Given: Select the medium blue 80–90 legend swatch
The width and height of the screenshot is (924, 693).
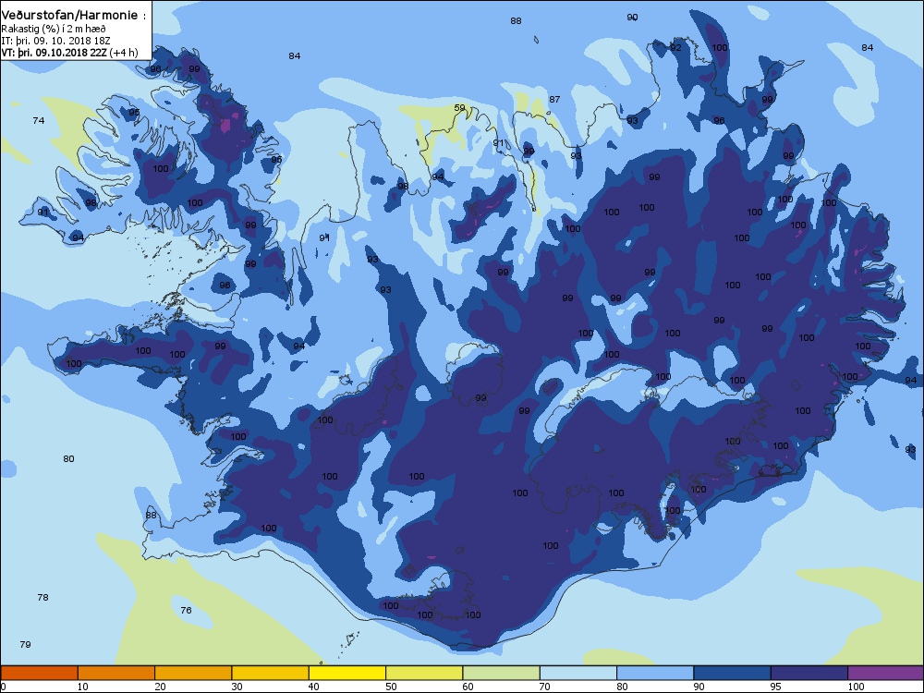Looking at the screenshot, I should [655, 673].
